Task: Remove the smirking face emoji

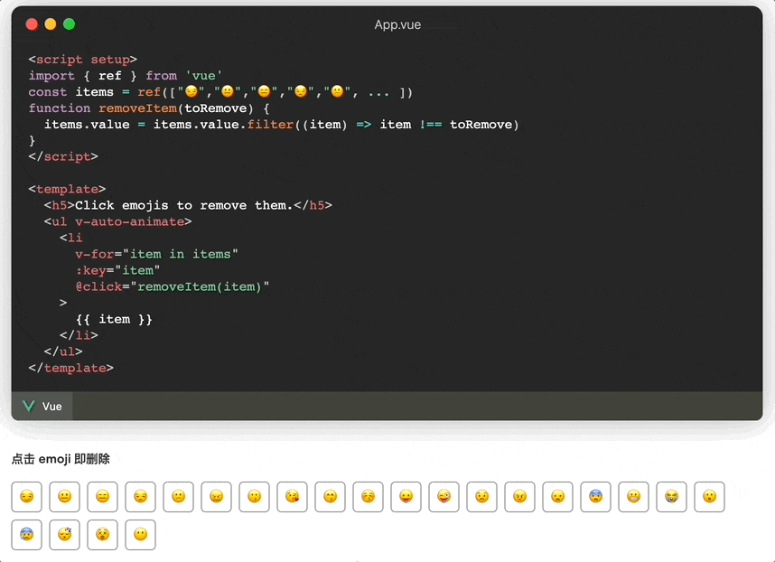Action: click(x=26, y=496)
